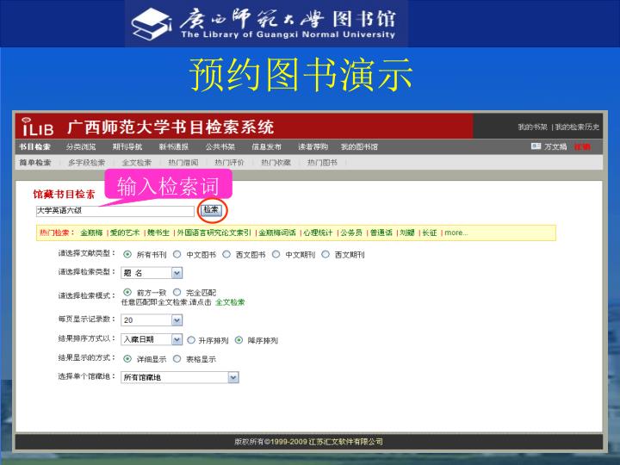The width and height of the screenshot is (620, 465).
Task: Open the 公共书架 menu item
Action: pos(220,146)
